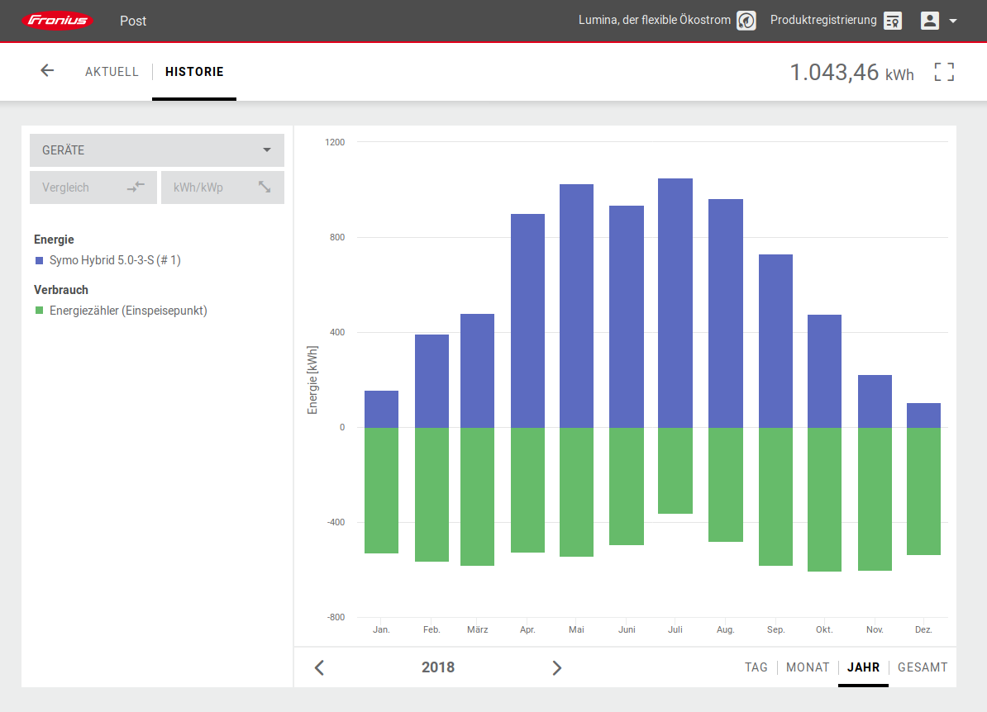Advance to next year with right chevron

point(556,667)
